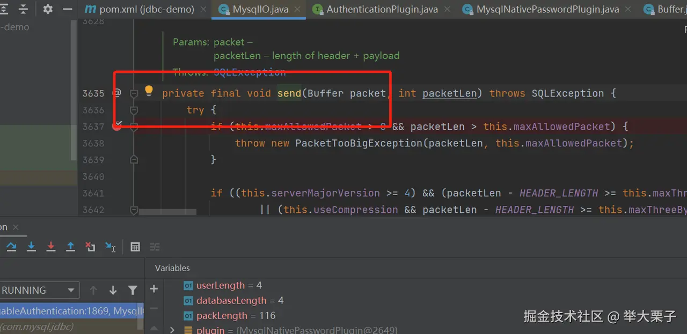Screen dimensions: 687x334
Task: Open project view settings gear
Action: [x=47, y=9]
